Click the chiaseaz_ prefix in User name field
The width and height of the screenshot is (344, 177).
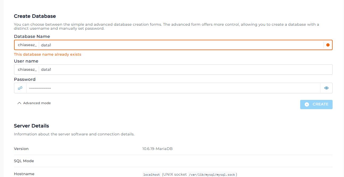(x=27, y=69)
